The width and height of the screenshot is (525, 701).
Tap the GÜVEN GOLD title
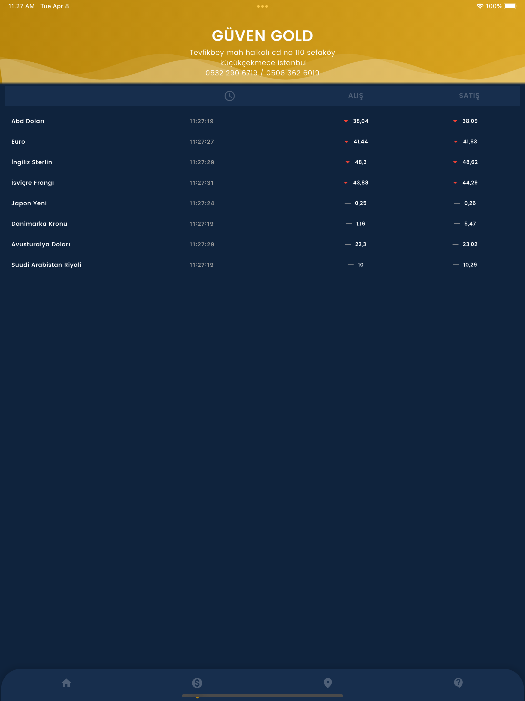262,35
